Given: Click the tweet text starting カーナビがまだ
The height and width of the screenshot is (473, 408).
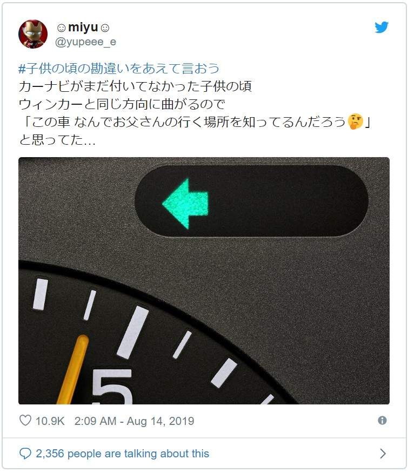Looking at the screenshot, I should [135, 86].
